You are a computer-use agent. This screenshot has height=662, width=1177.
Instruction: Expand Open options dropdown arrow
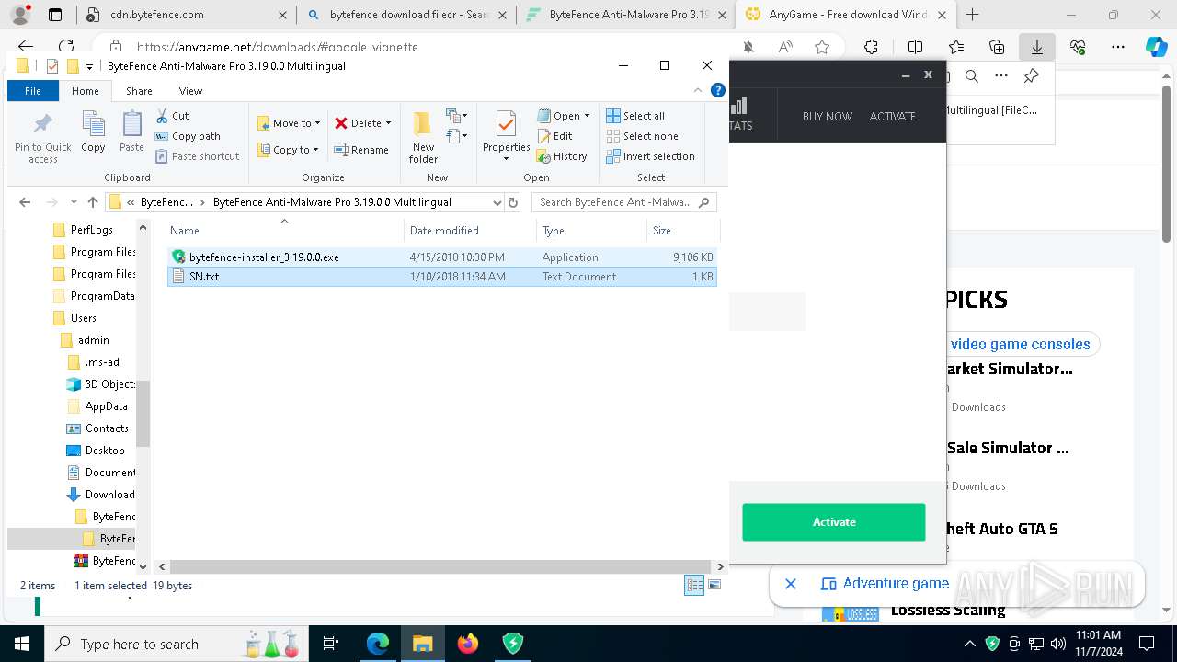[x=587, y=116]
